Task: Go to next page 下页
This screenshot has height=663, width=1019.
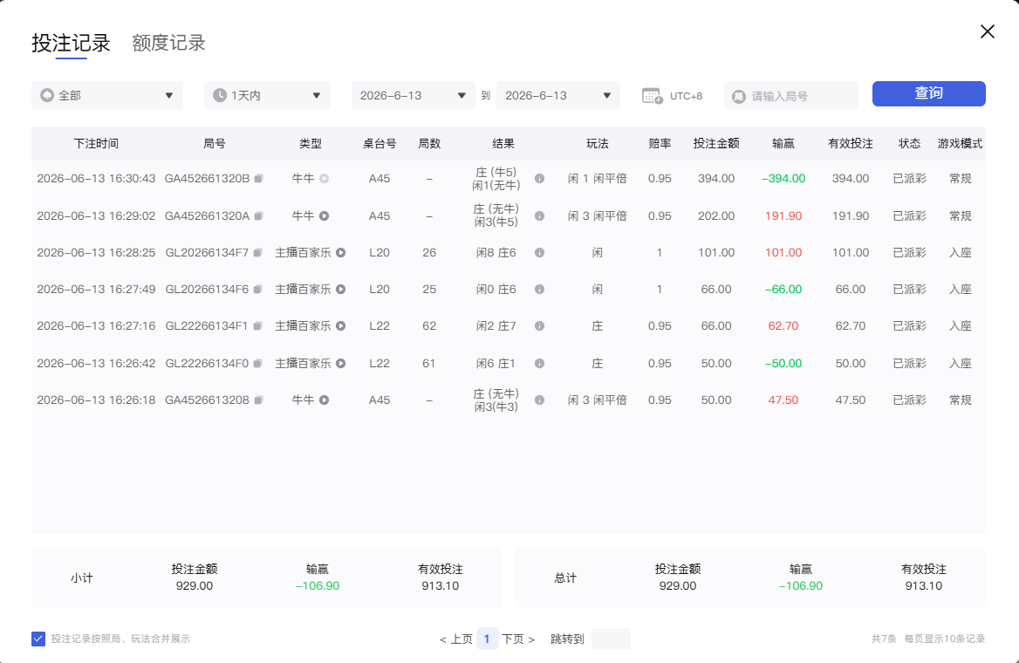Action: pos(518,639)
